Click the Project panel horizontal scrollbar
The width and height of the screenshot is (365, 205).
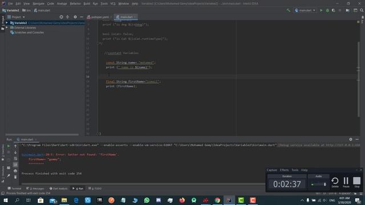[42, 134]
